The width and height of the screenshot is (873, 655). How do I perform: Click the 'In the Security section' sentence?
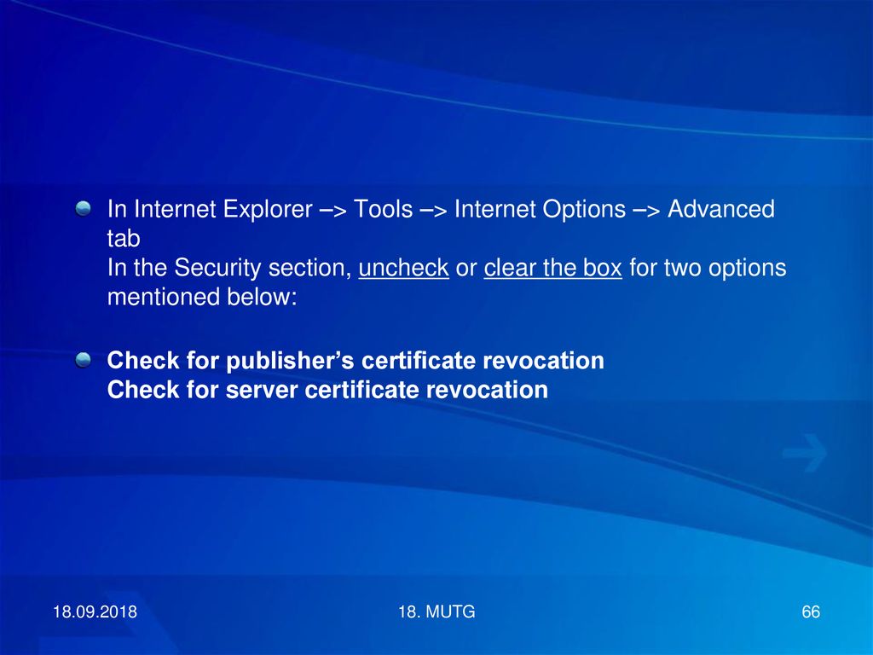pos(447,282)
